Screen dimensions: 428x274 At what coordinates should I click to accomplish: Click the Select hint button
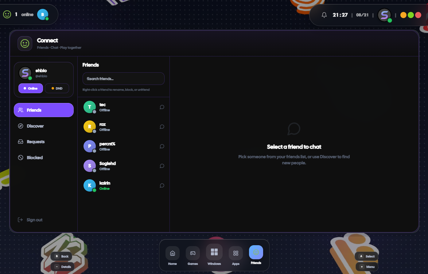[x=367, y=256]
